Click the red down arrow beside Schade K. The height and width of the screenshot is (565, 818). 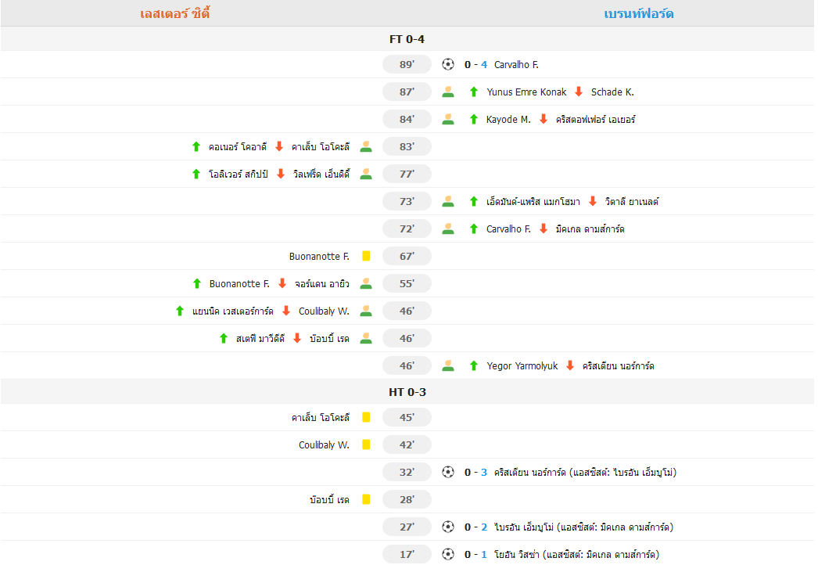tap(579, 92)
